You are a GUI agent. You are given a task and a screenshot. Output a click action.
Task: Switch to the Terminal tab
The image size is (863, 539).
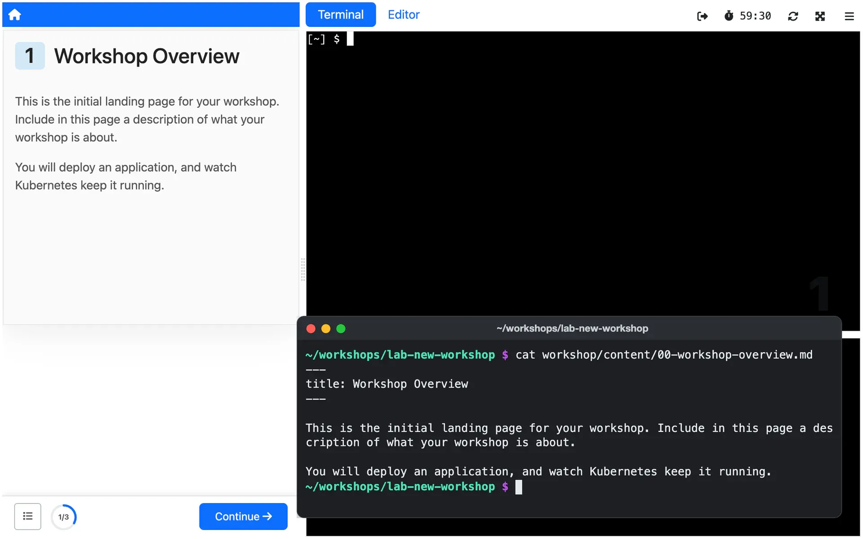341,15
